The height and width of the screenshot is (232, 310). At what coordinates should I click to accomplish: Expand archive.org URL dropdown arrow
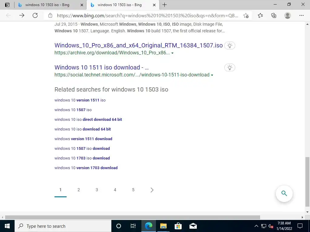pyautogui.click(x=172, y=53)
